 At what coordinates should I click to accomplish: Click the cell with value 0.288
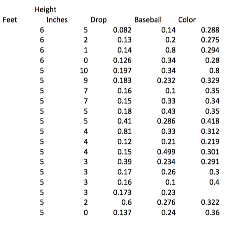[x=210, y=30]
